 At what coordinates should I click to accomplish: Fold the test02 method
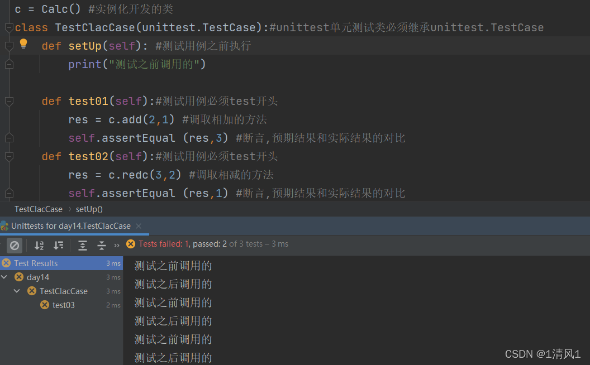click(9, 156)
